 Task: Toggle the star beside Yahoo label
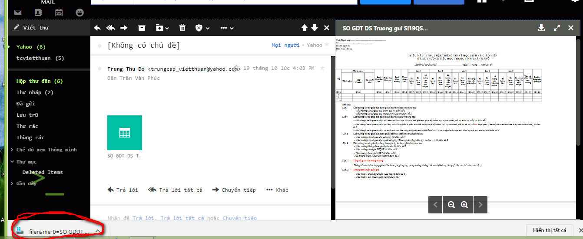click(x=328, y=45)
